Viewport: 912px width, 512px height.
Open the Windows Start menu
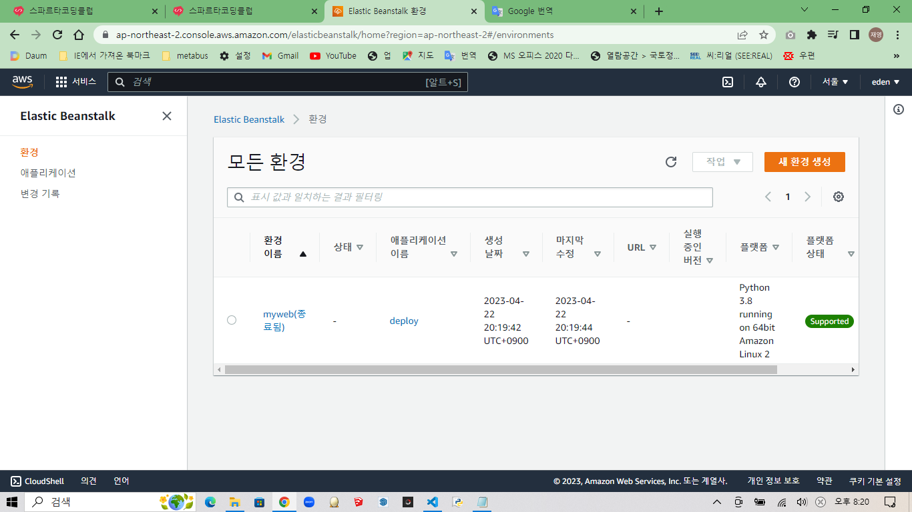coord(12,502)
